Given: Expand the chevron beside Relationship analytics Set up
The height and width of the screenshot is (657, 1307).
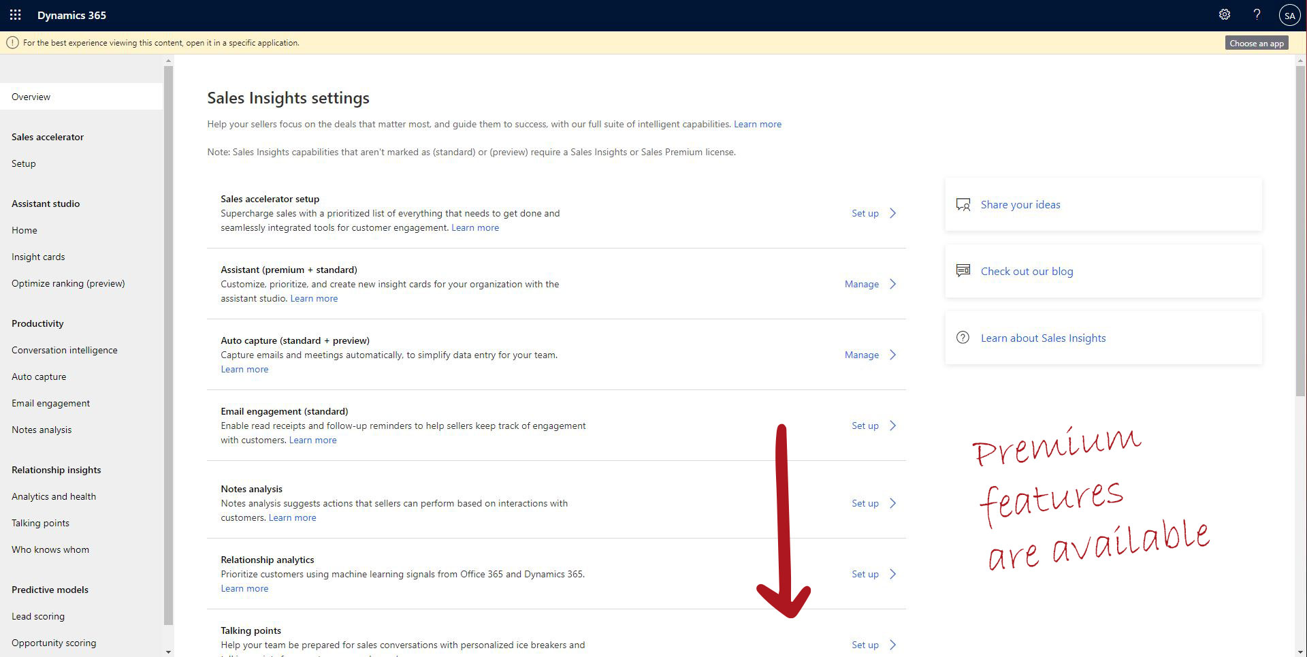Looking at the screenshot, I should click(892, 573).
